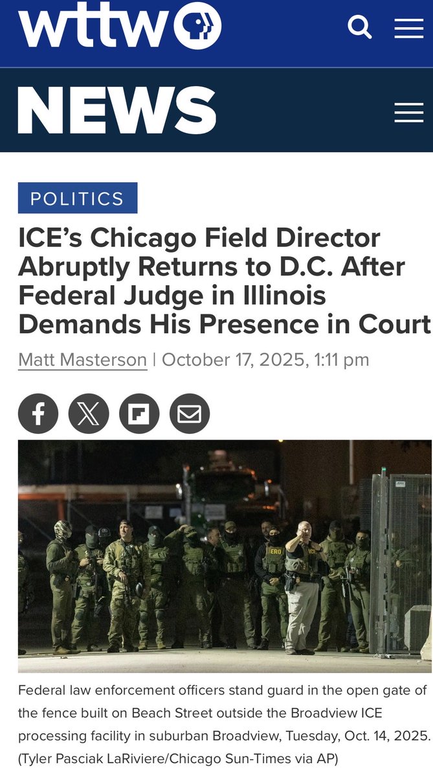
Task: Open the POLITICS category tag
Action: [78, 198]
